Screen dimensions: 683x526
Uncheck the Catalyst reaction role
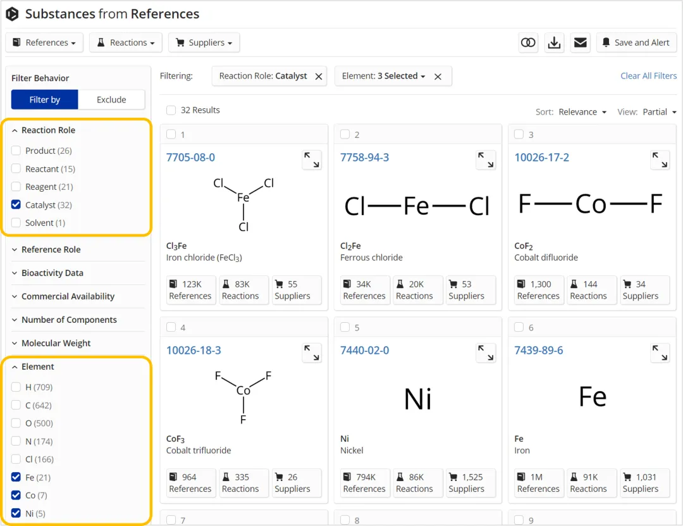tap(16, 205)
